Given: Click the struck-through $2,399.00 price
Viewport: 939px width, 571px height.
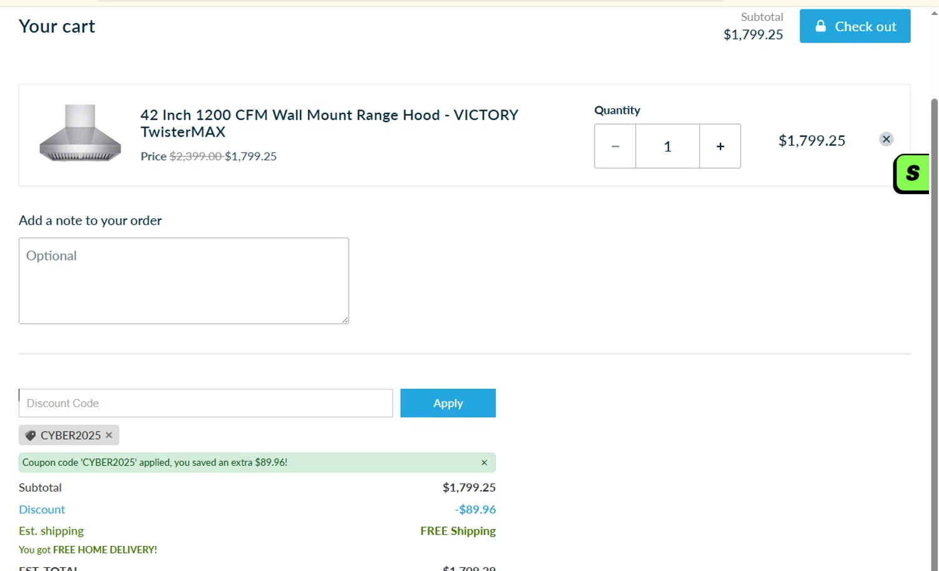Looking at the screenshot, I should pyautogui.click(x=195, y=157).
